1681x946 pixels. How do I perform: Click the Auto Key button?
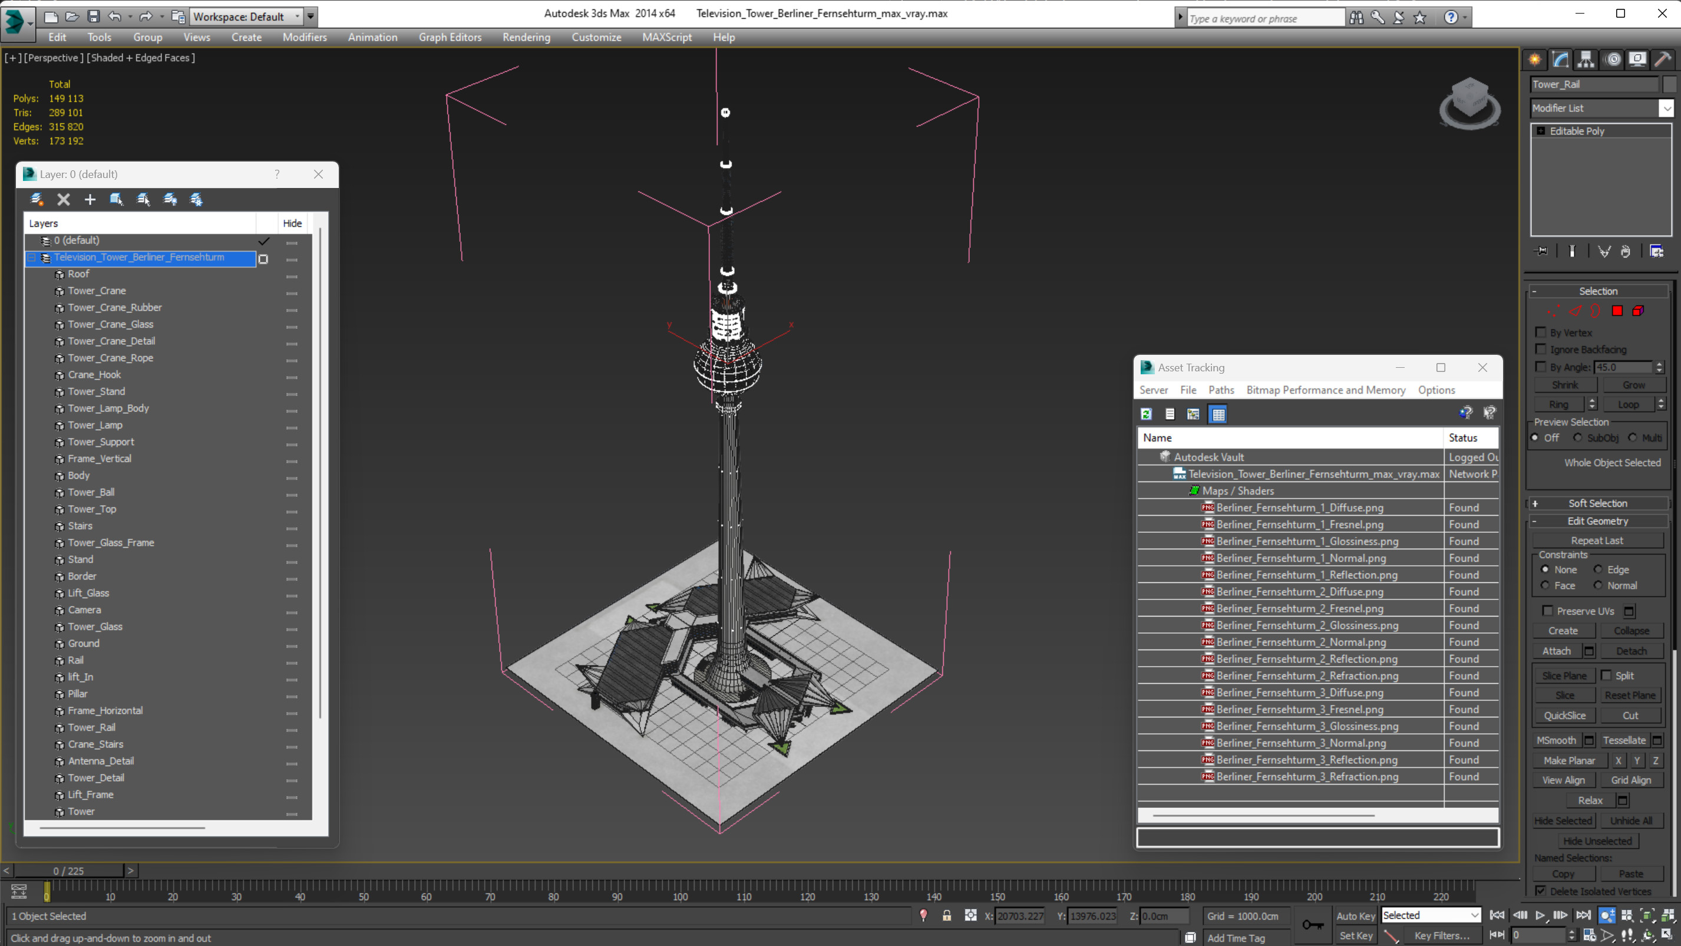(1355, 915)
